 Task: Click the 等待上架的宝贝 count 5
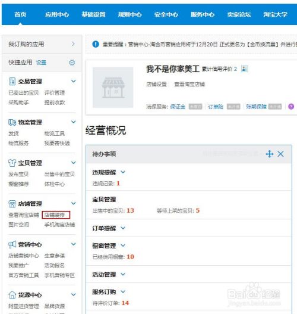(x=198, y=210)
